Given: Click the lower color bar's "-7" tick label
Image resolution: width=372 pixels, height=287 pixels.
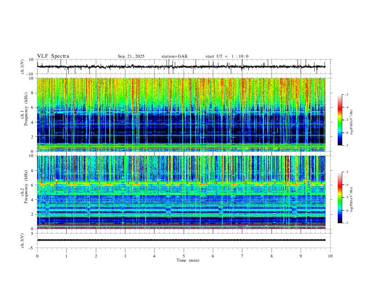Looking at the screenshot, I should [x=346, y=223].
